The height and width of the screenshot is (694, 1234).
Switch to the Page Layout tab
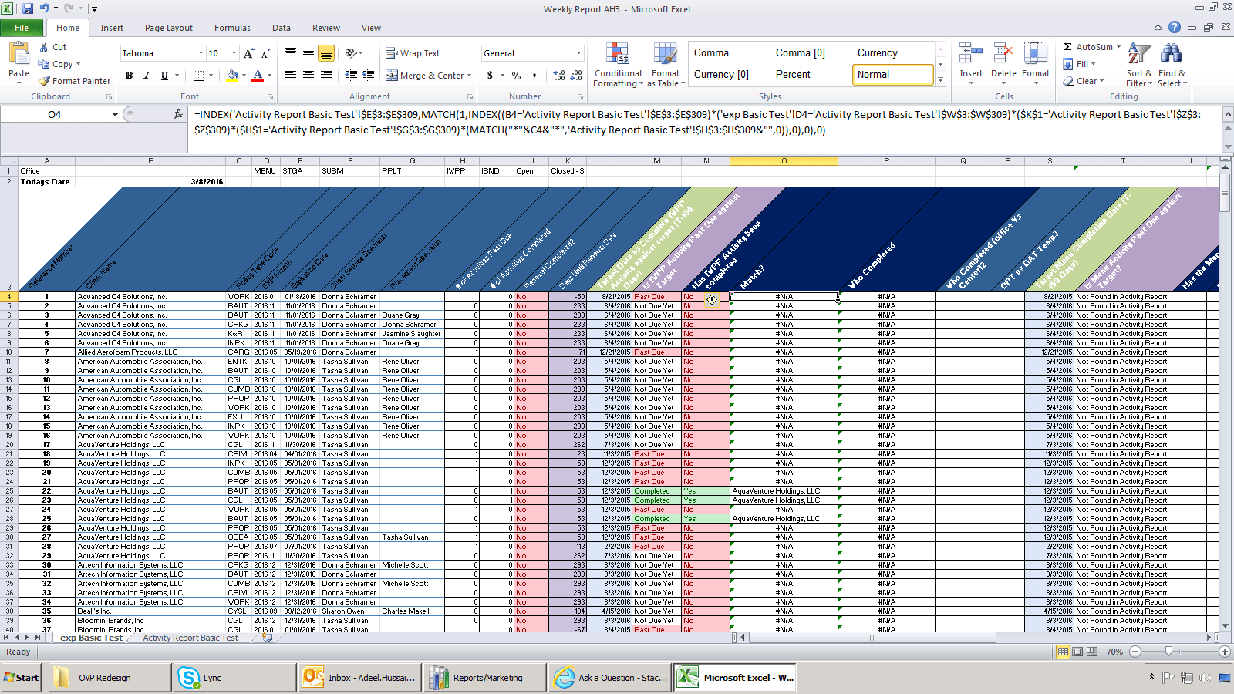169,28
